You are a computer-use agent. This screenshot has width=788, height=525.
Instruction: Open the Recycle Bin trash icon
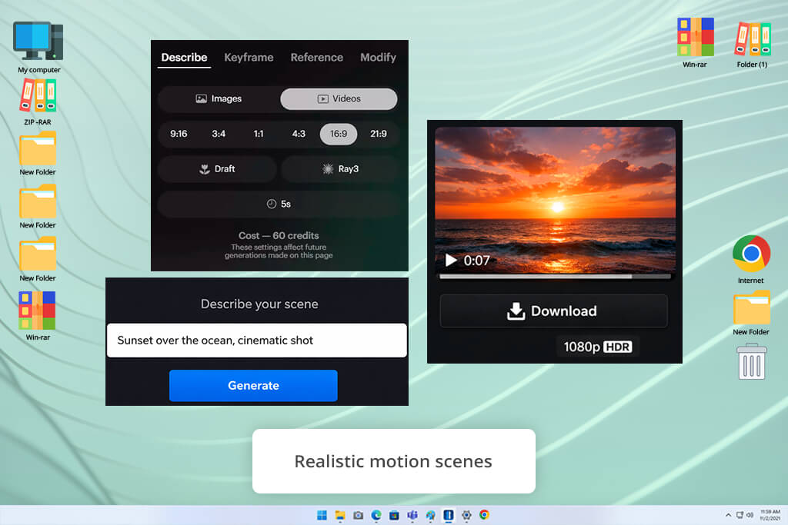751,361
